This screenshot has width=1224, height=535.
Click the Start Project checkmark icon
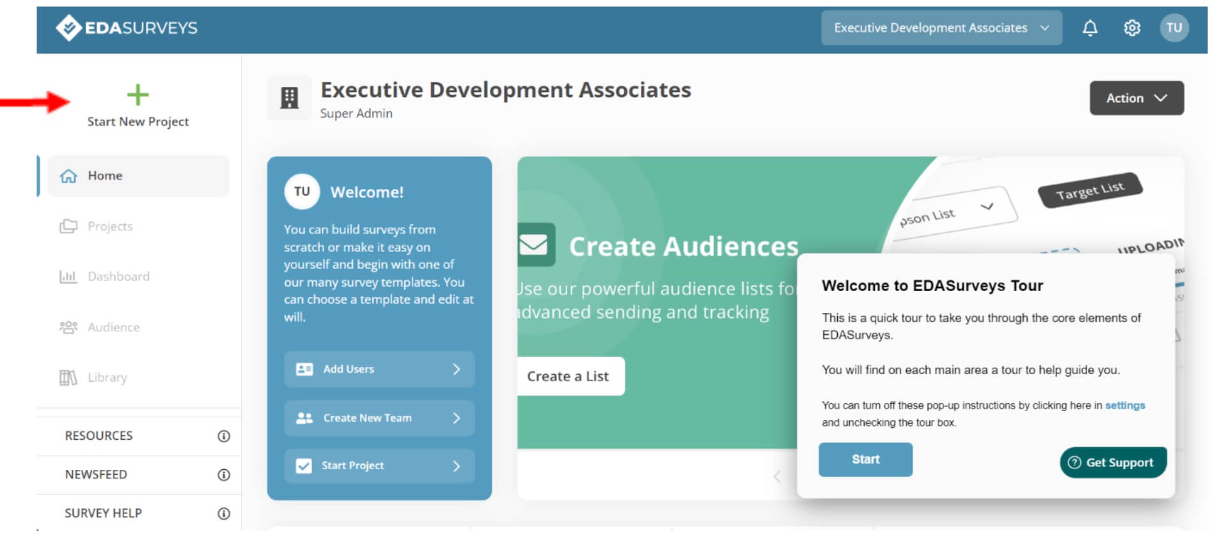coord(304,466)
